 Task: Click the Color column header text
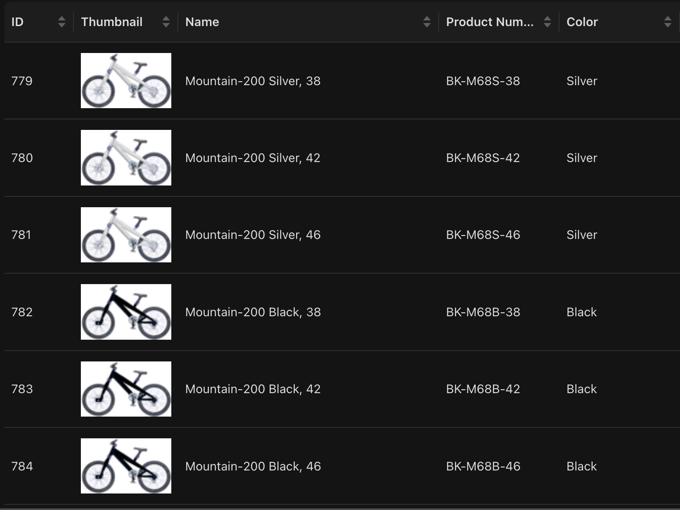[x=582, y=22]
